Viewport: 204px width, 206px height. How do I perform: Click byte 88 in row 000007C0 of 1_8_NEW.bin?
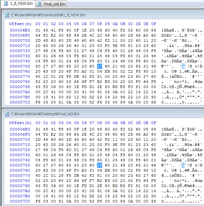pyautogui.click(x=154, y=102)
